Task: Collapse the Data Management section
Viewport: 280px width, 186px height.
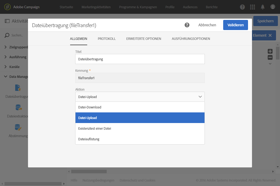Action: point(6,77)
